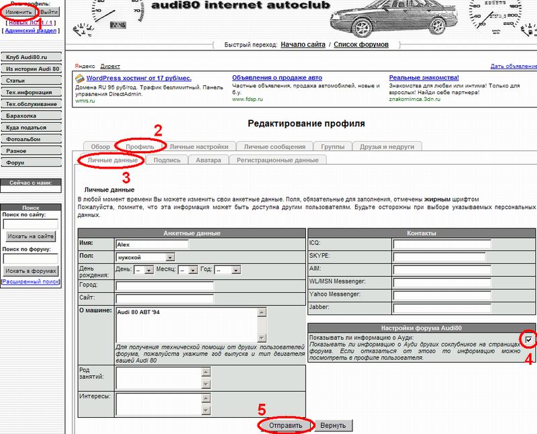Switch to the Обзор tab
Screen dimensions: 537x434
[x=100, y=146]
